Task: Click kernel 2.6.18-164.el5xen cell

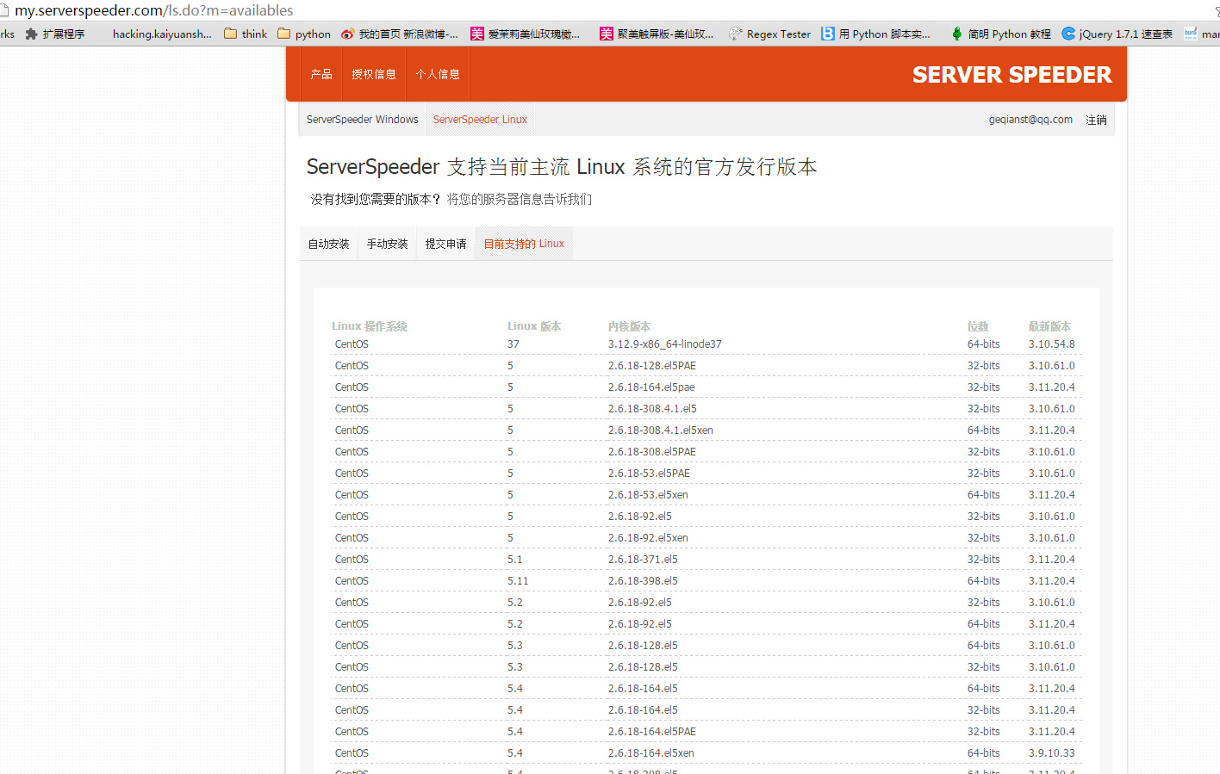Action: pyautogui.click(x=651, y=753)
